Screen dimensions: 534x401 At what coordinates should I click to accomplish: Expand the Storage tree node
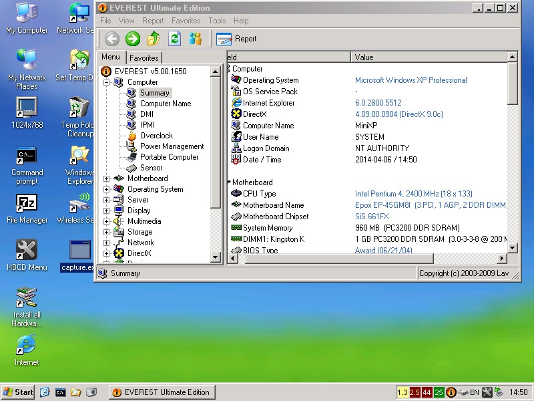coord(107,232)
